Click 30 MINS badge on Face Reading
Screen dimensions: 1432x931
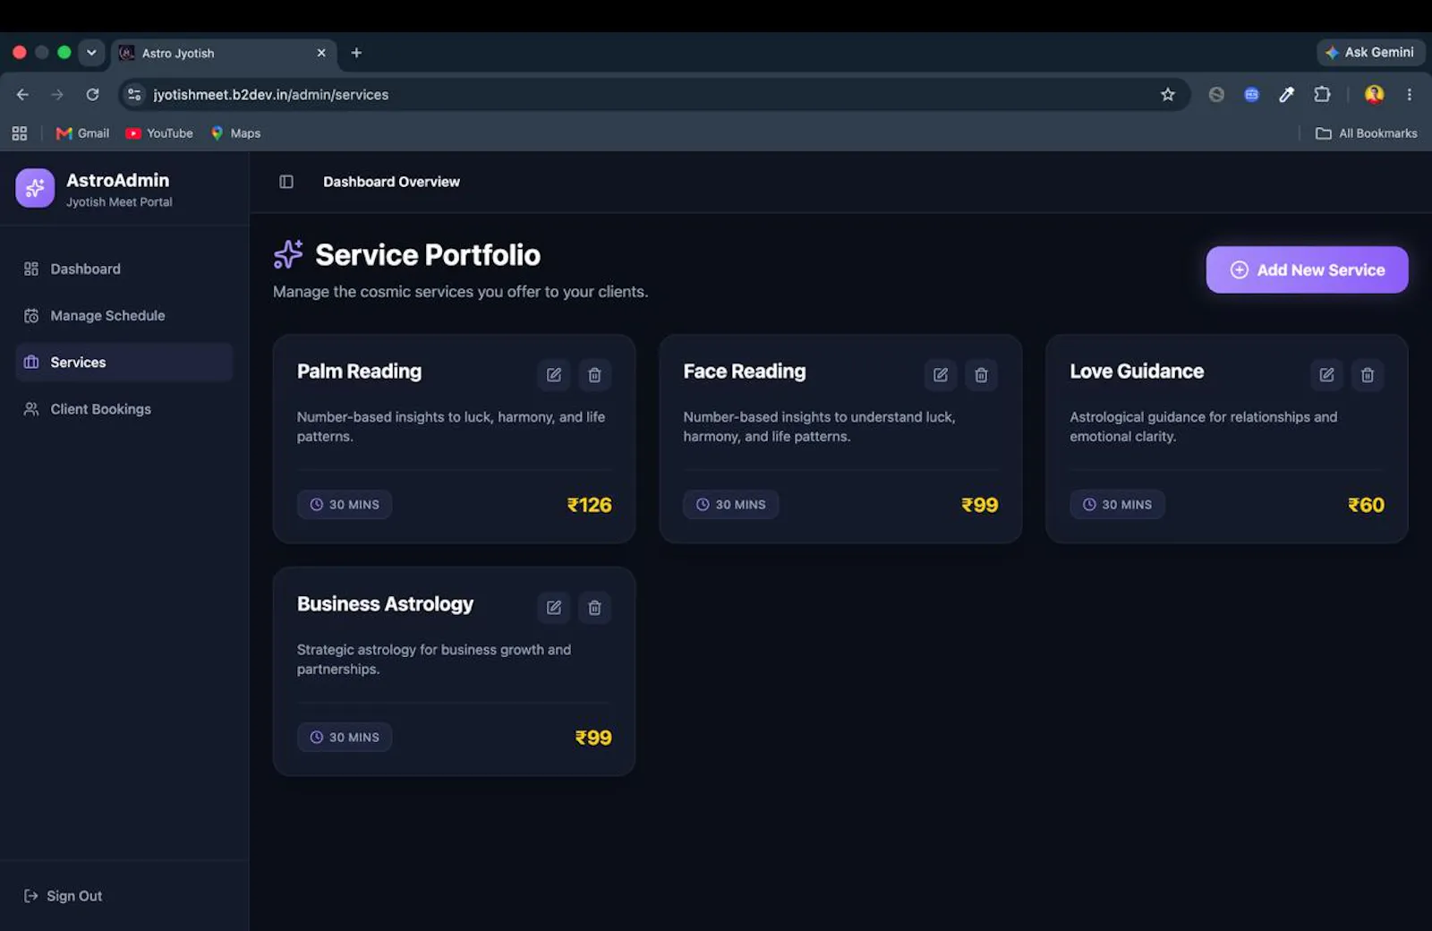coord(731,505)
